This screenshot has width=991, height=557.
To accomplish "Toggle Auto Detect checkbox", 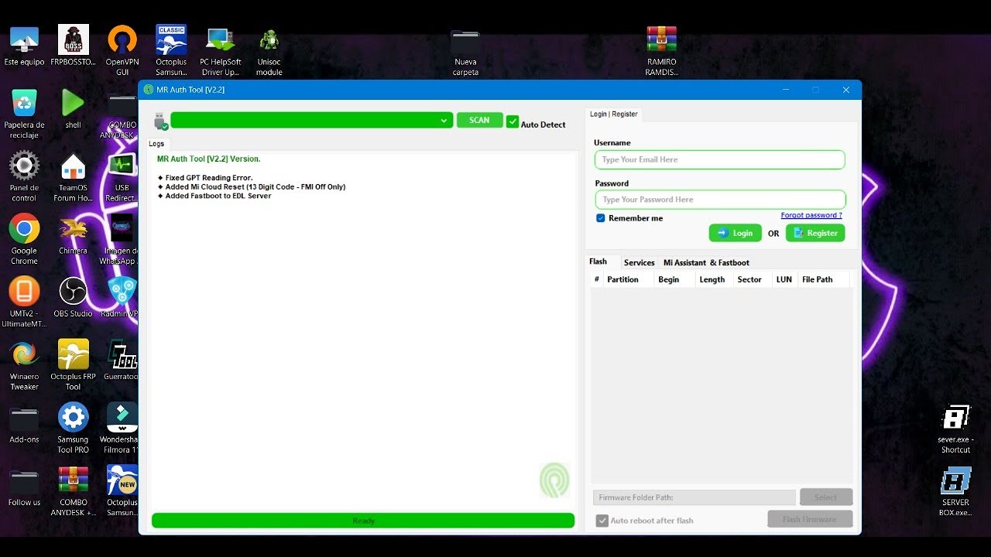I will 513,121.
